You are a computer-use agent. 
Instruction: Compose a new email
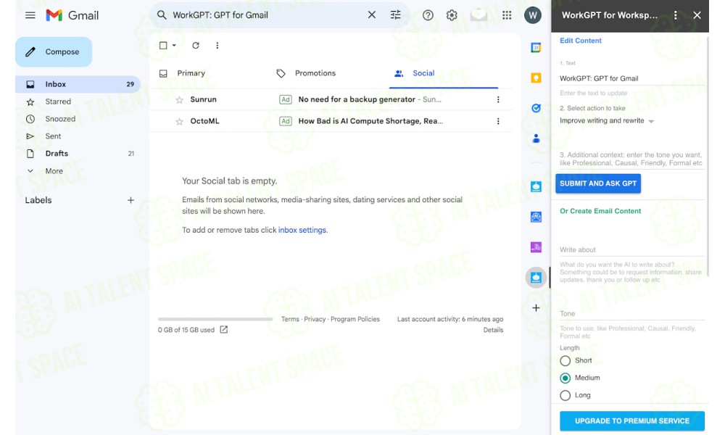pyautogui.click(x=54, y=51)
